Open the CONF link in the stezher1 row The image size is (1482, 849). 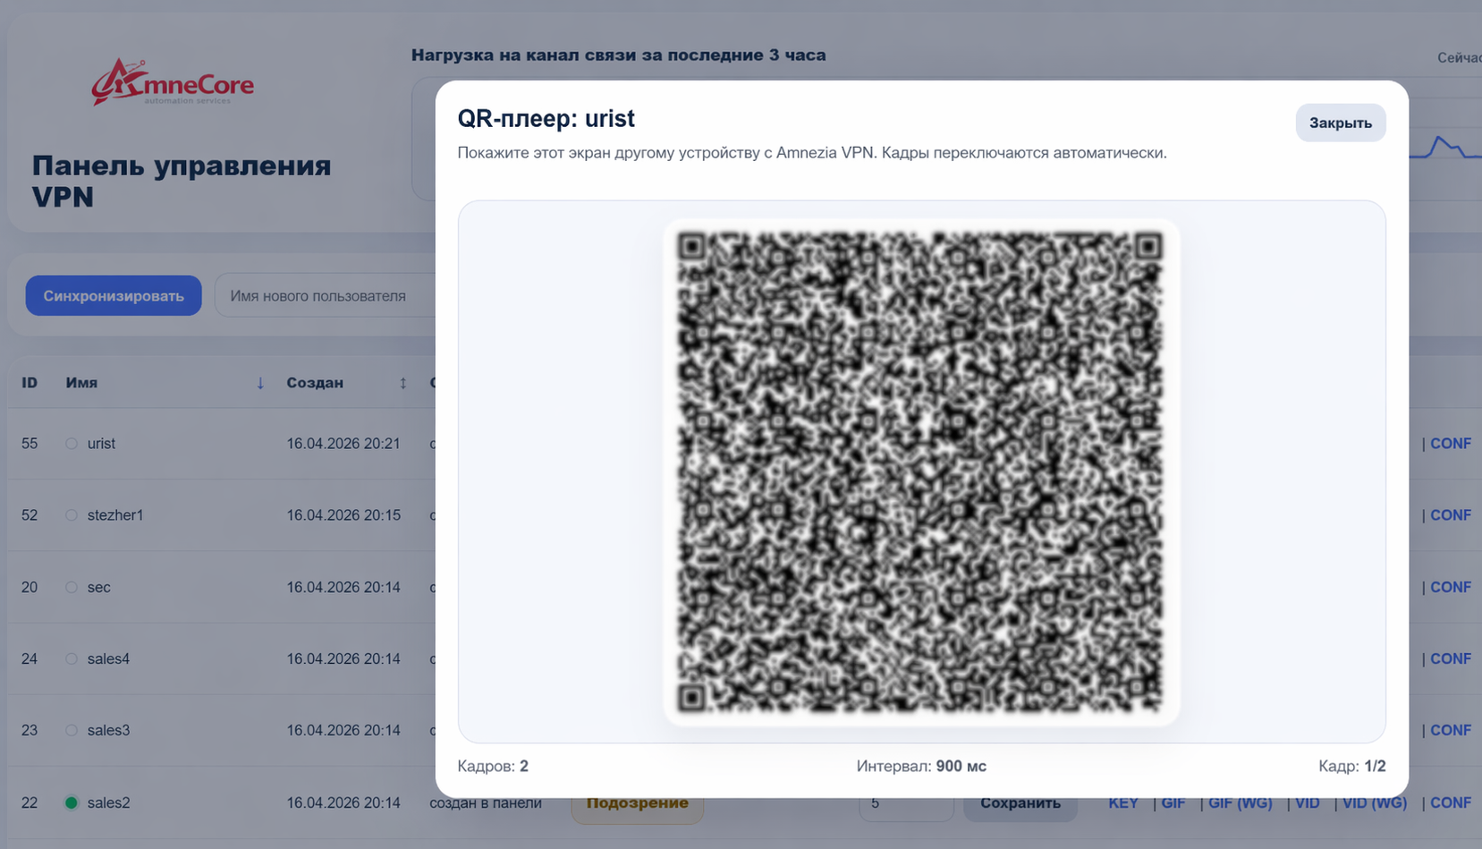(1450, 515)
